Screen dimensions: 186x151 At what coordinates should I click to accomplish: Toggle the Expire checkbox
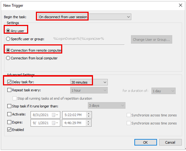coord(9,122)
